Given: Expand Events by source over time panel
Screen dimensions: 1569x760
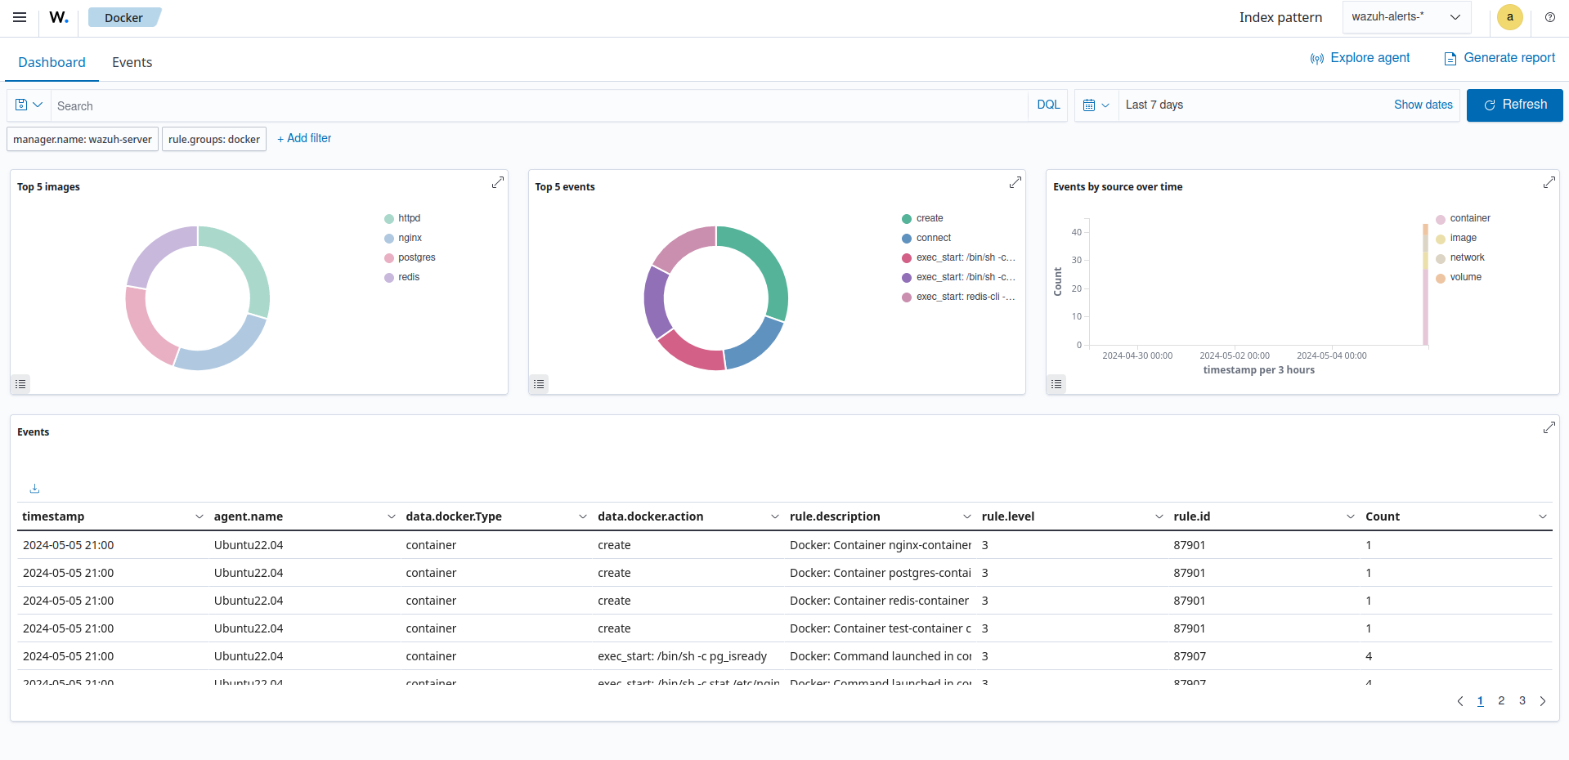Looking at the screenshot, I should tap(1549, 182).
